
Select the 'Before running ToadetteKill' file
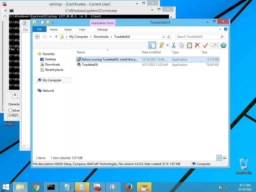click(x=147, y=59)
